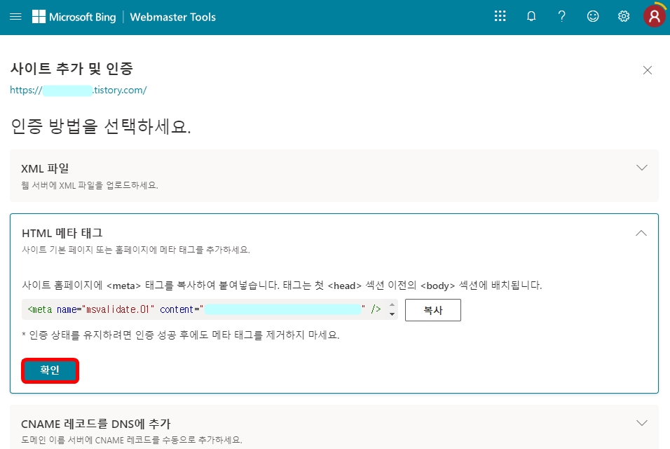670x449 pixels.
Task: Open the notifications bell
Action: 531,16
